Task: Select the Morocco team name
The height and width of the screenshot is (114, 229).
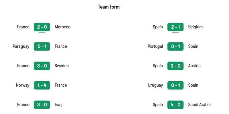Action: (62, 27)
